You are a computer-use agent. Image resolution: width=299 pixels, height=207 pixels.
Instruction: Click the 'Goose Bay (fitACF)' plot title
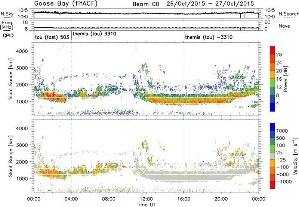point(66,4)
